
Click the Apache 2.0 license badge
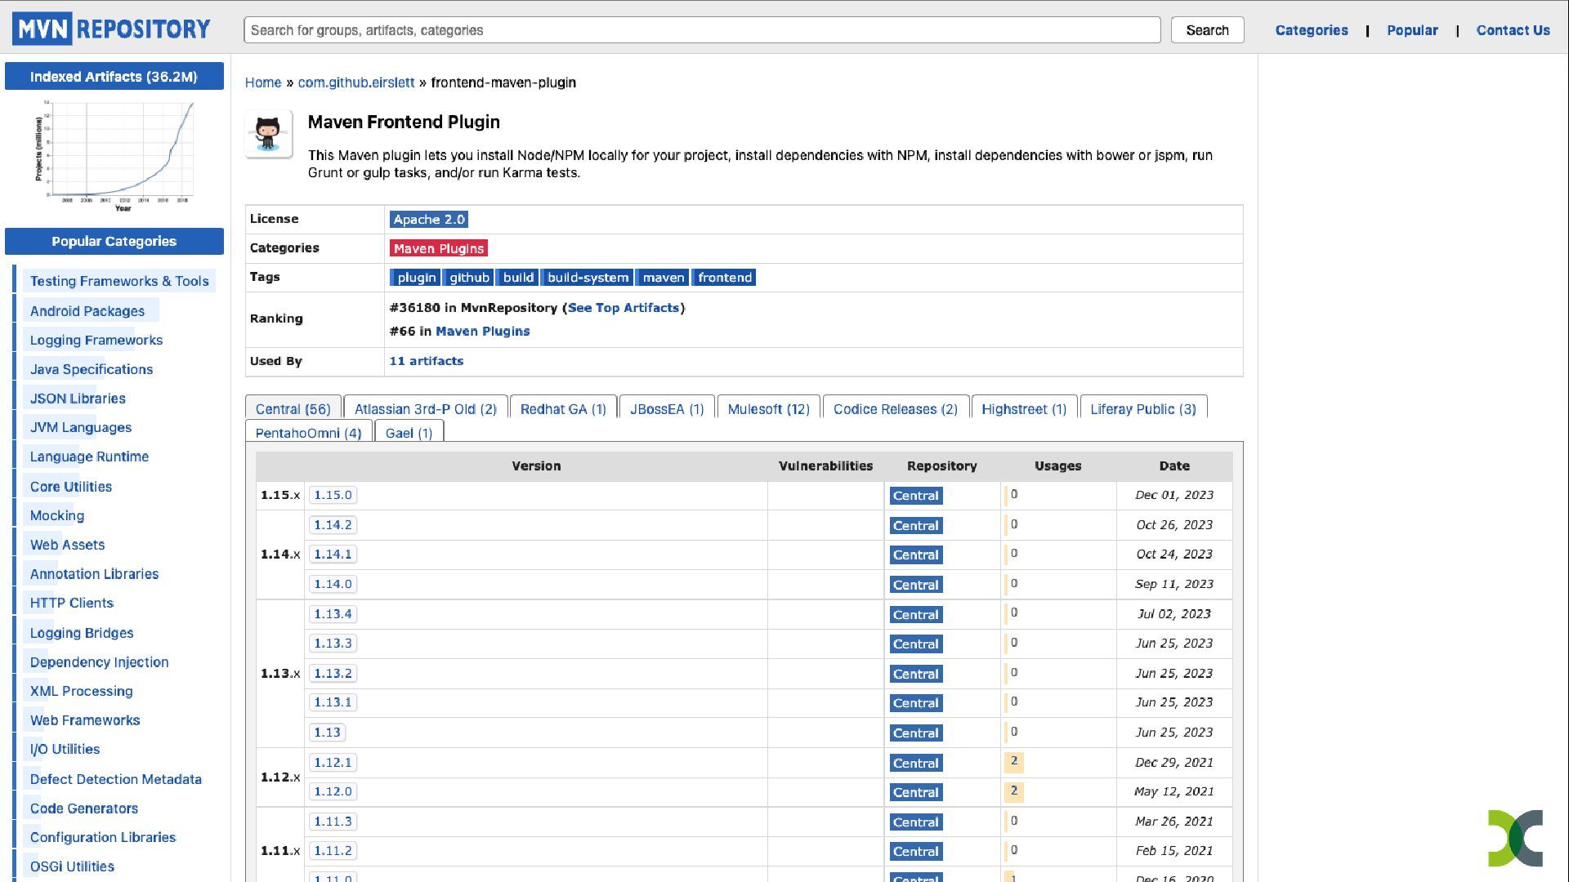coord(429,220)
